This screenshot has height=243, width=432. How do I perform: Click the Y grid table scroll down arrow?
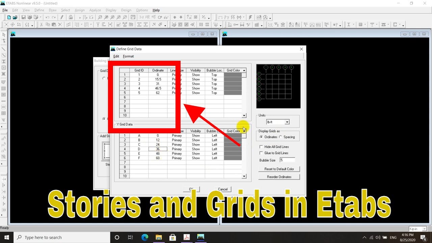click(244, 176)
